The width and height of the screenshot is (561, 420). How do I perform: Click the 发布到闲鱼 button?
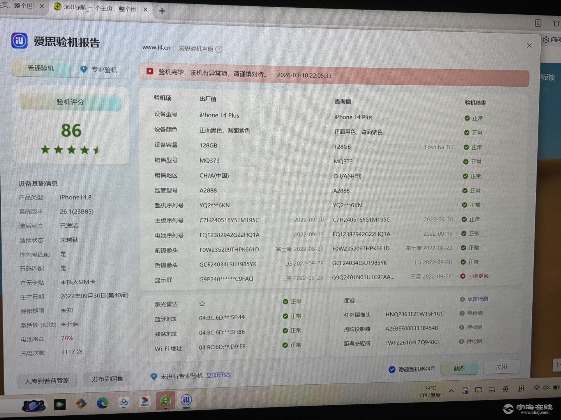point(107,379)
